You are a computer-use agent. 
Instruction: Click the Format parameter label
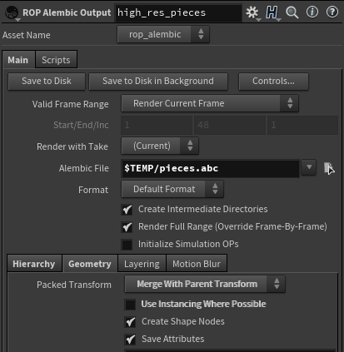click(93, 190)
